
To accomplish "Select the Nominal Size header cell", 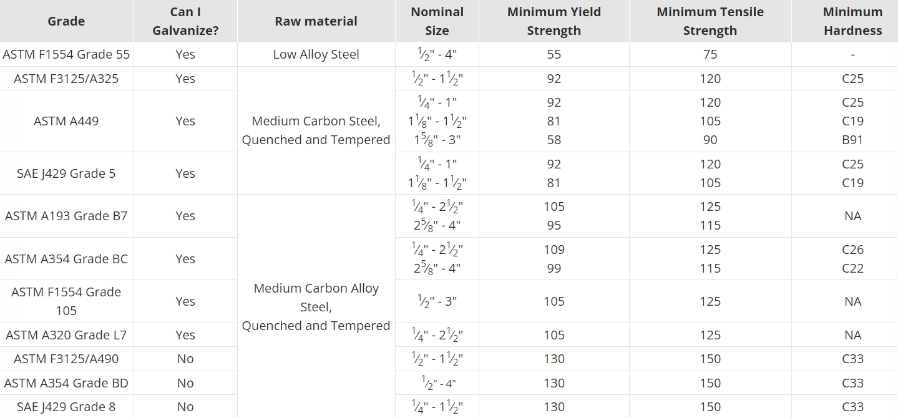I will [437, 21].
